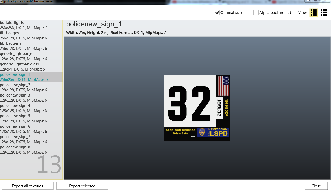Enable the Alpha background checkbox
Viewport: 331px width, 192px height.
(x=256, y=12)
